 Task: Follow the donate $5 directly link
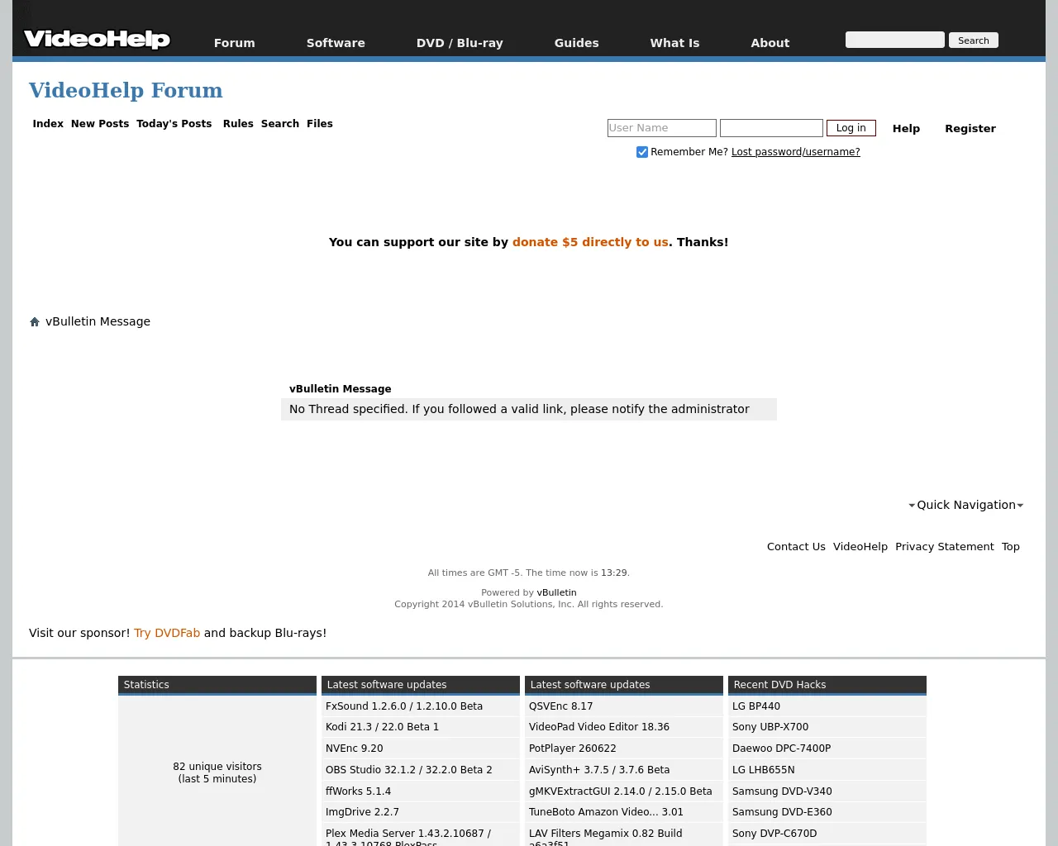590,242
